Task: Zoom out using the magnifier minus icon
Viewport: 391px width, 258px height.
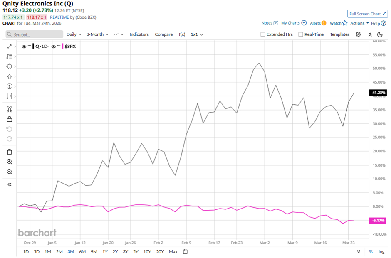Action: [9, 172]
